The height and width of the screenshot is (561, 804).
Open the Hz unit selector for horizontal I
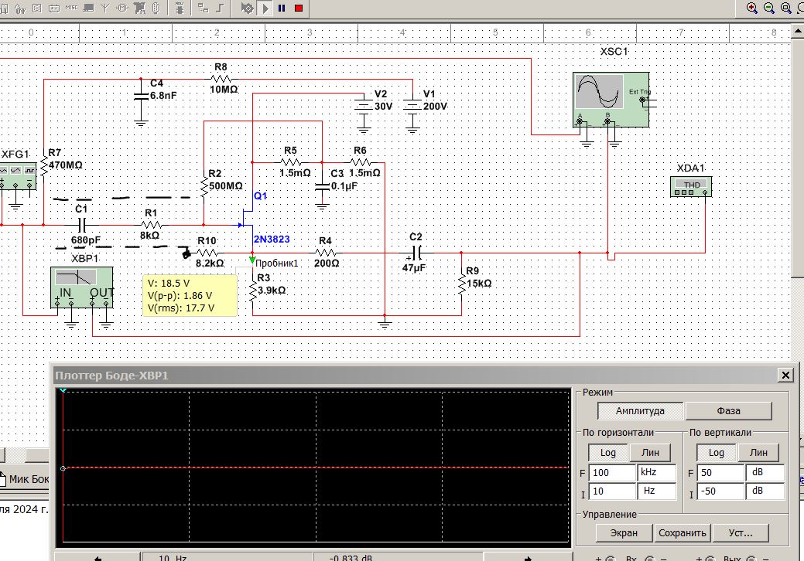click(655, 491)
